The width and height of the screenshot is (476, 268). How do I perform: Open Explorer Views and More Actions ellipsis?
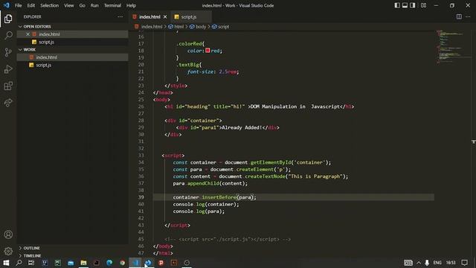(120, 16)
